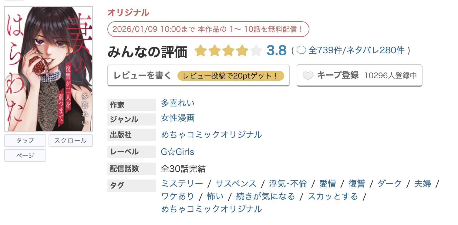Viewport: 458px width, 225px height.
Task: Toggle the ページ reading mode
Action: [25, 155]
